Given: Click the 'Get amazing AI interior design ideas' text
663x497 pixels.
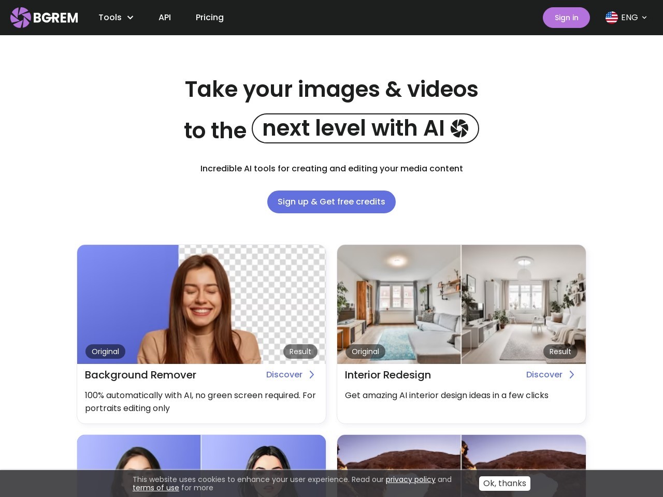Looking at the screenshot, I should (446, 395).
